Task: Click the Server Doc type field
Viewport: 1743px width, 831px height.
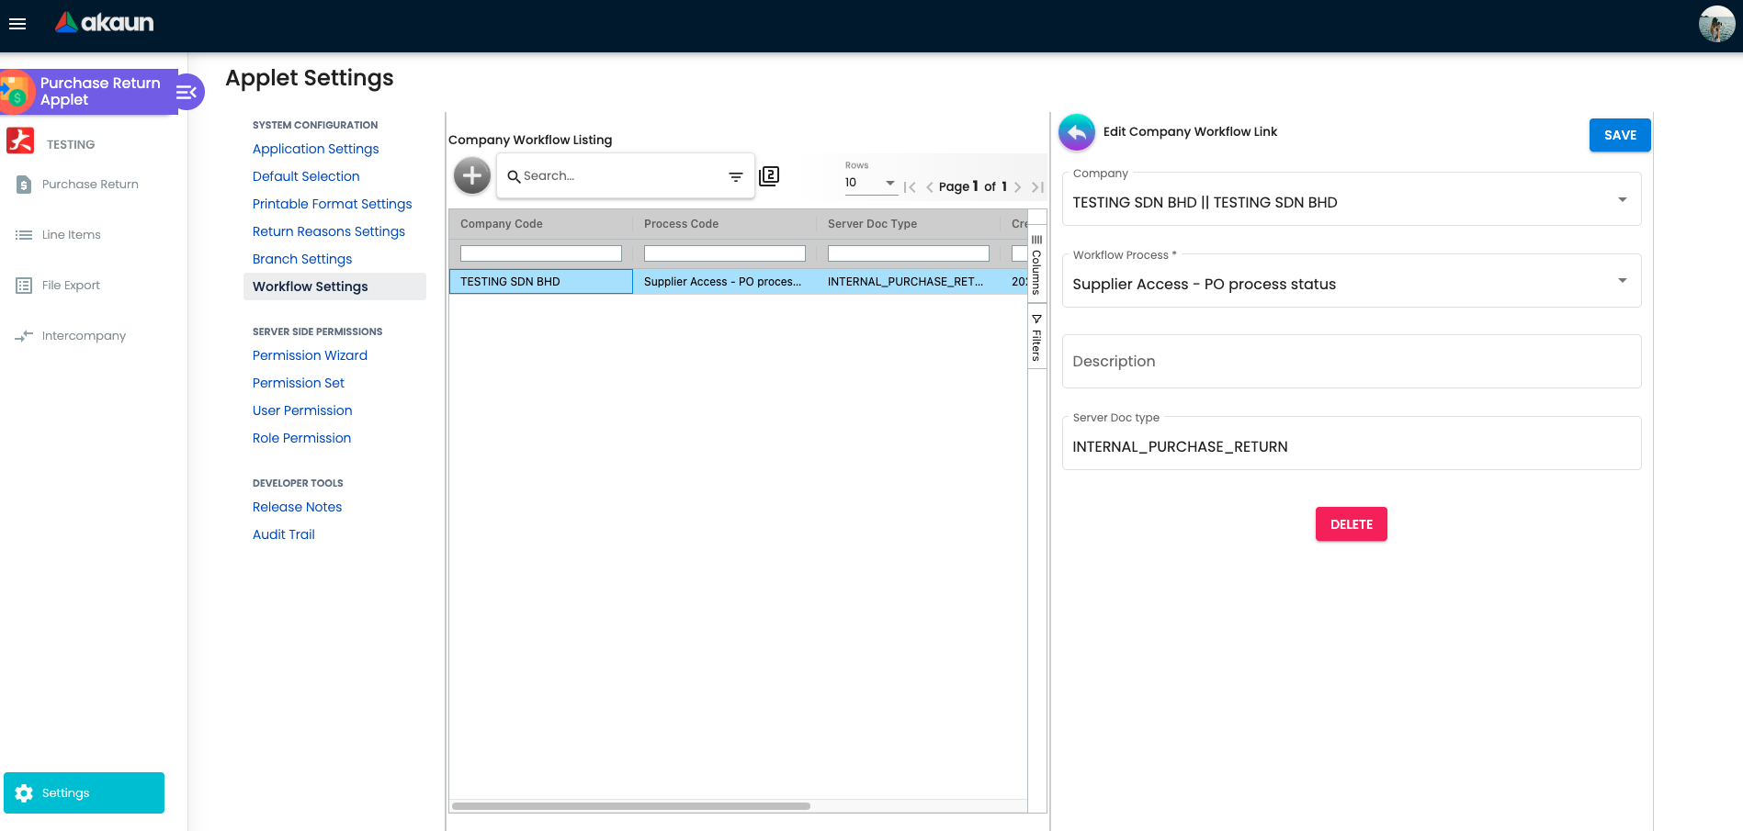Action: (1352, 444)
